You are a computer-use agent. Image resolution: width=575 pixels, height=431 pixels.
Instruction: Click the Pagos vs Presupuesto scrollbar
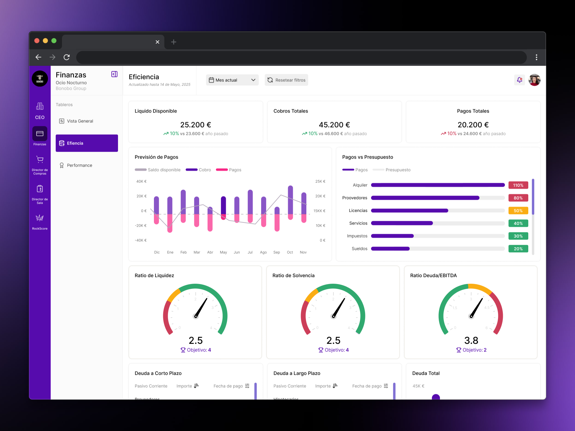pyautogui.click(x=533, y=197)
